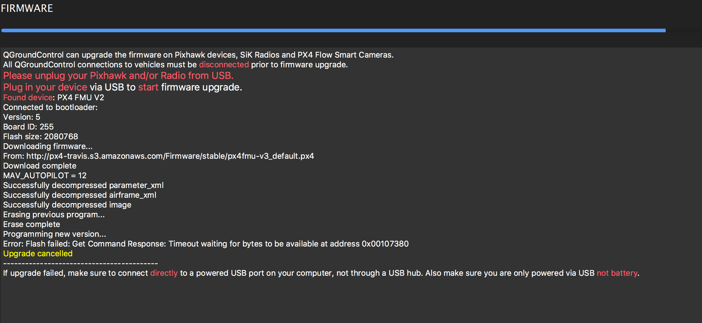Click the red disconnected warning text
This screenshot has width=702, height=323.
(224, 64)
